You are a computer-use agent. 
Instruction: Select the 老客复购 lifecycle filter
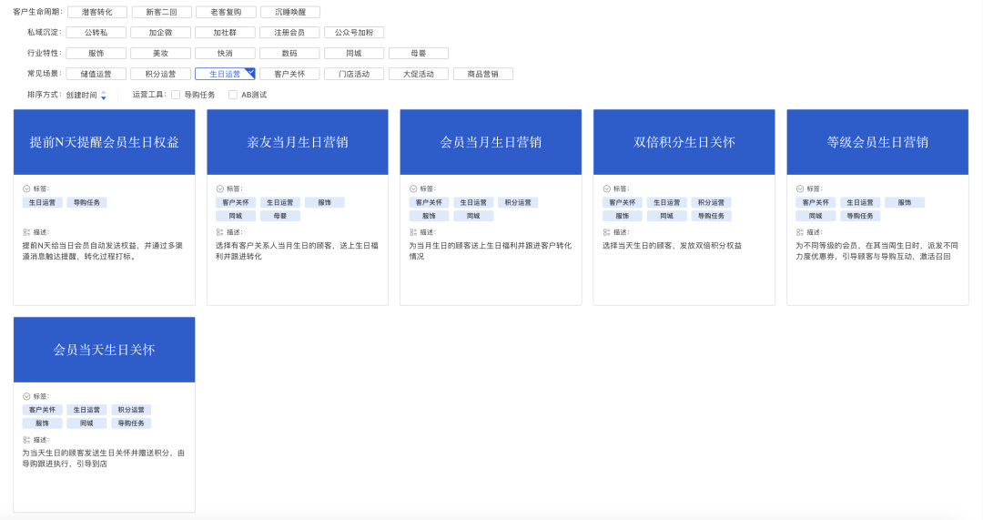[227, 12]
